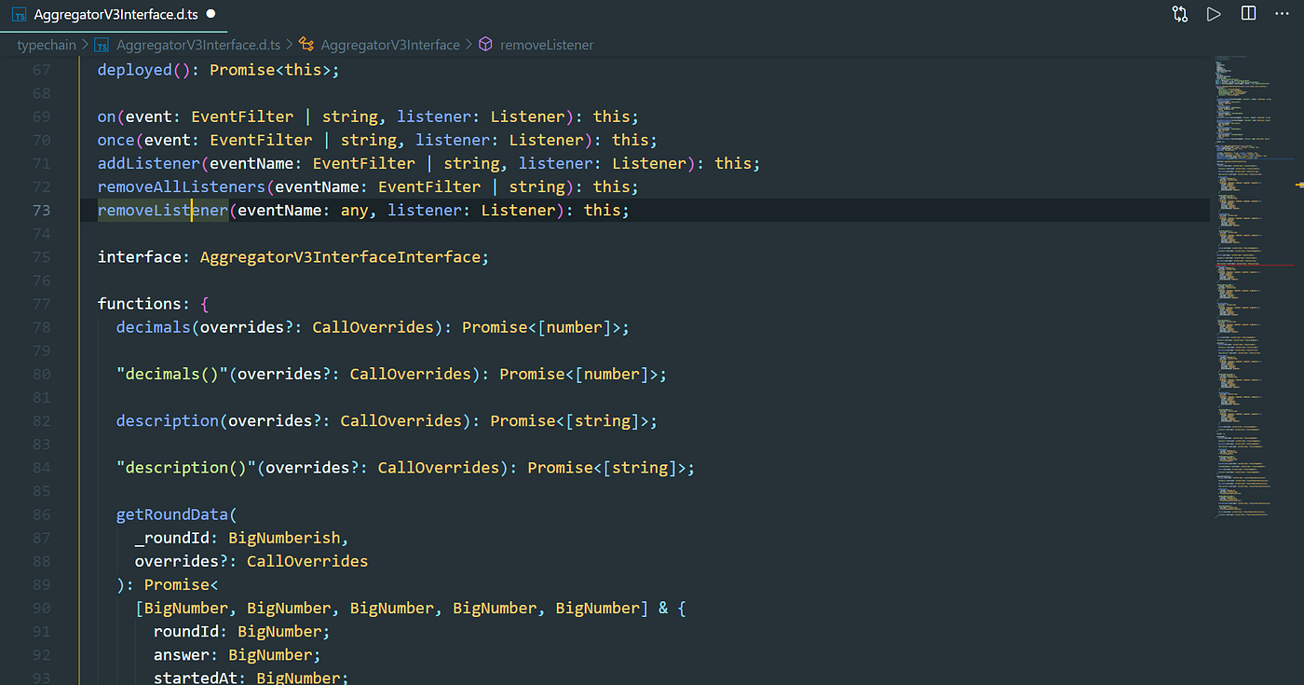Click 'functions' on line 77
The image size is (1304, 685).
pyautogui.click(x=140, y=304)
